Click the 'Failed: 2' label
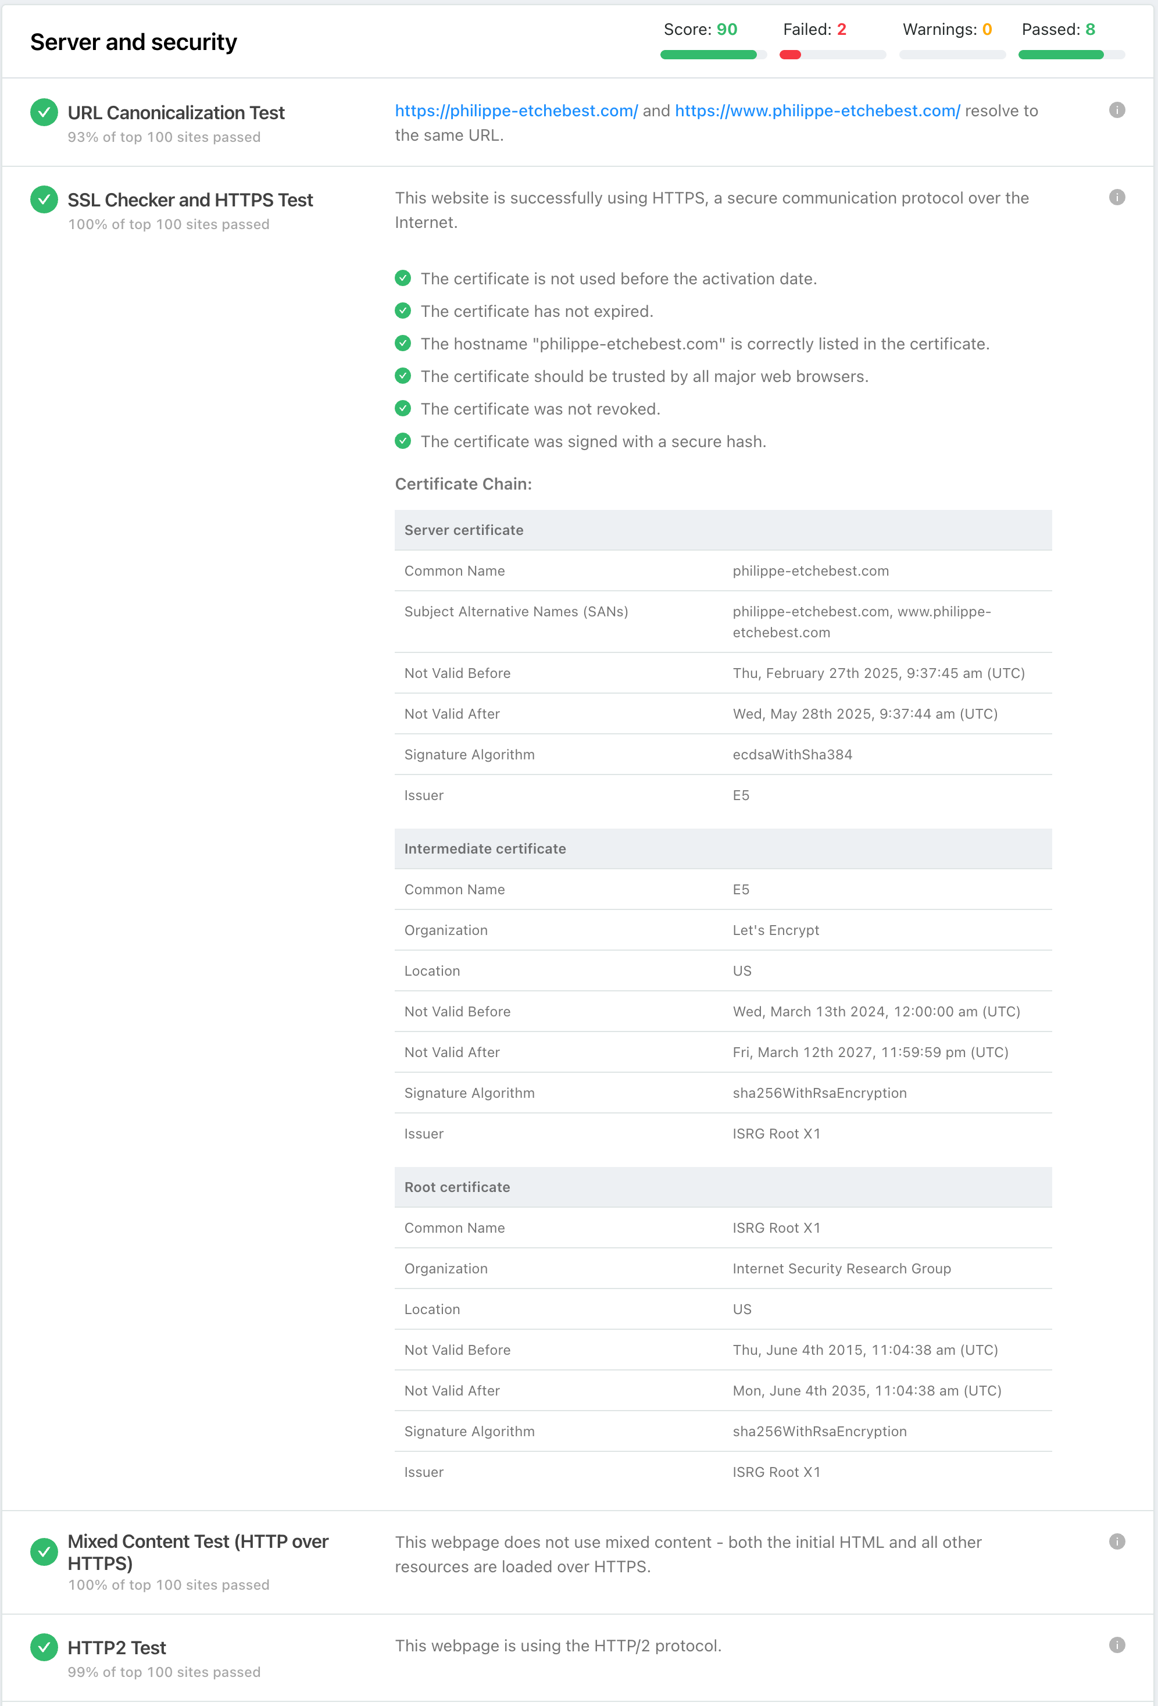 pyautogui.click(x=814, y=29)
